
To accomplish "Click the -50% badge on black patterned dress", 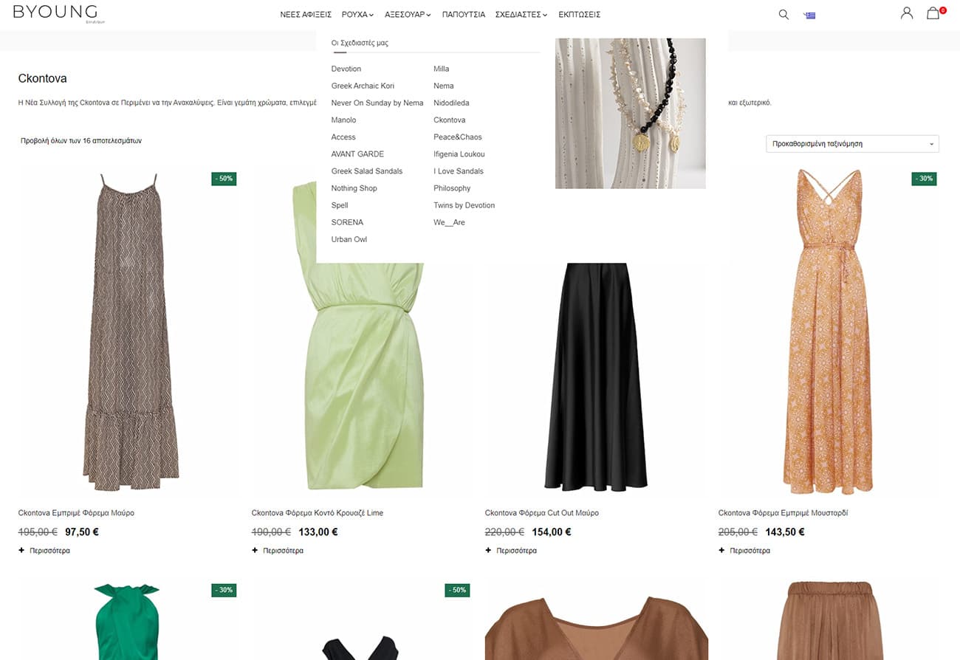I will pyautogui.click(x=224, y=179).
